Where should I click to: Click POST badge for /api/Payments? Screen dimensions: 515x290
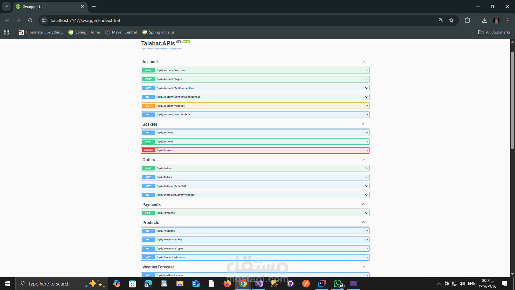[148, 213]
